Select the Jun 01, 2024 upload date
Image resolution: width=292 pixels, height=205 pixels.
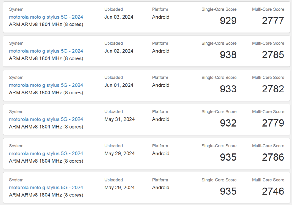click(119, 85)
